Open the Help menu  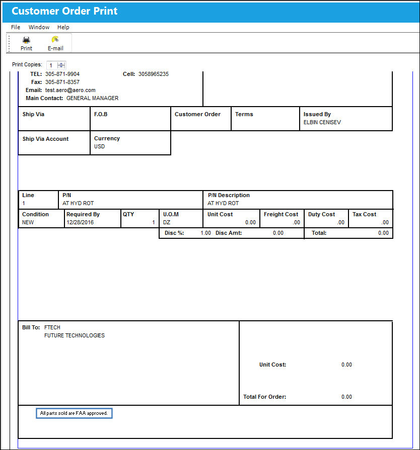63,27
